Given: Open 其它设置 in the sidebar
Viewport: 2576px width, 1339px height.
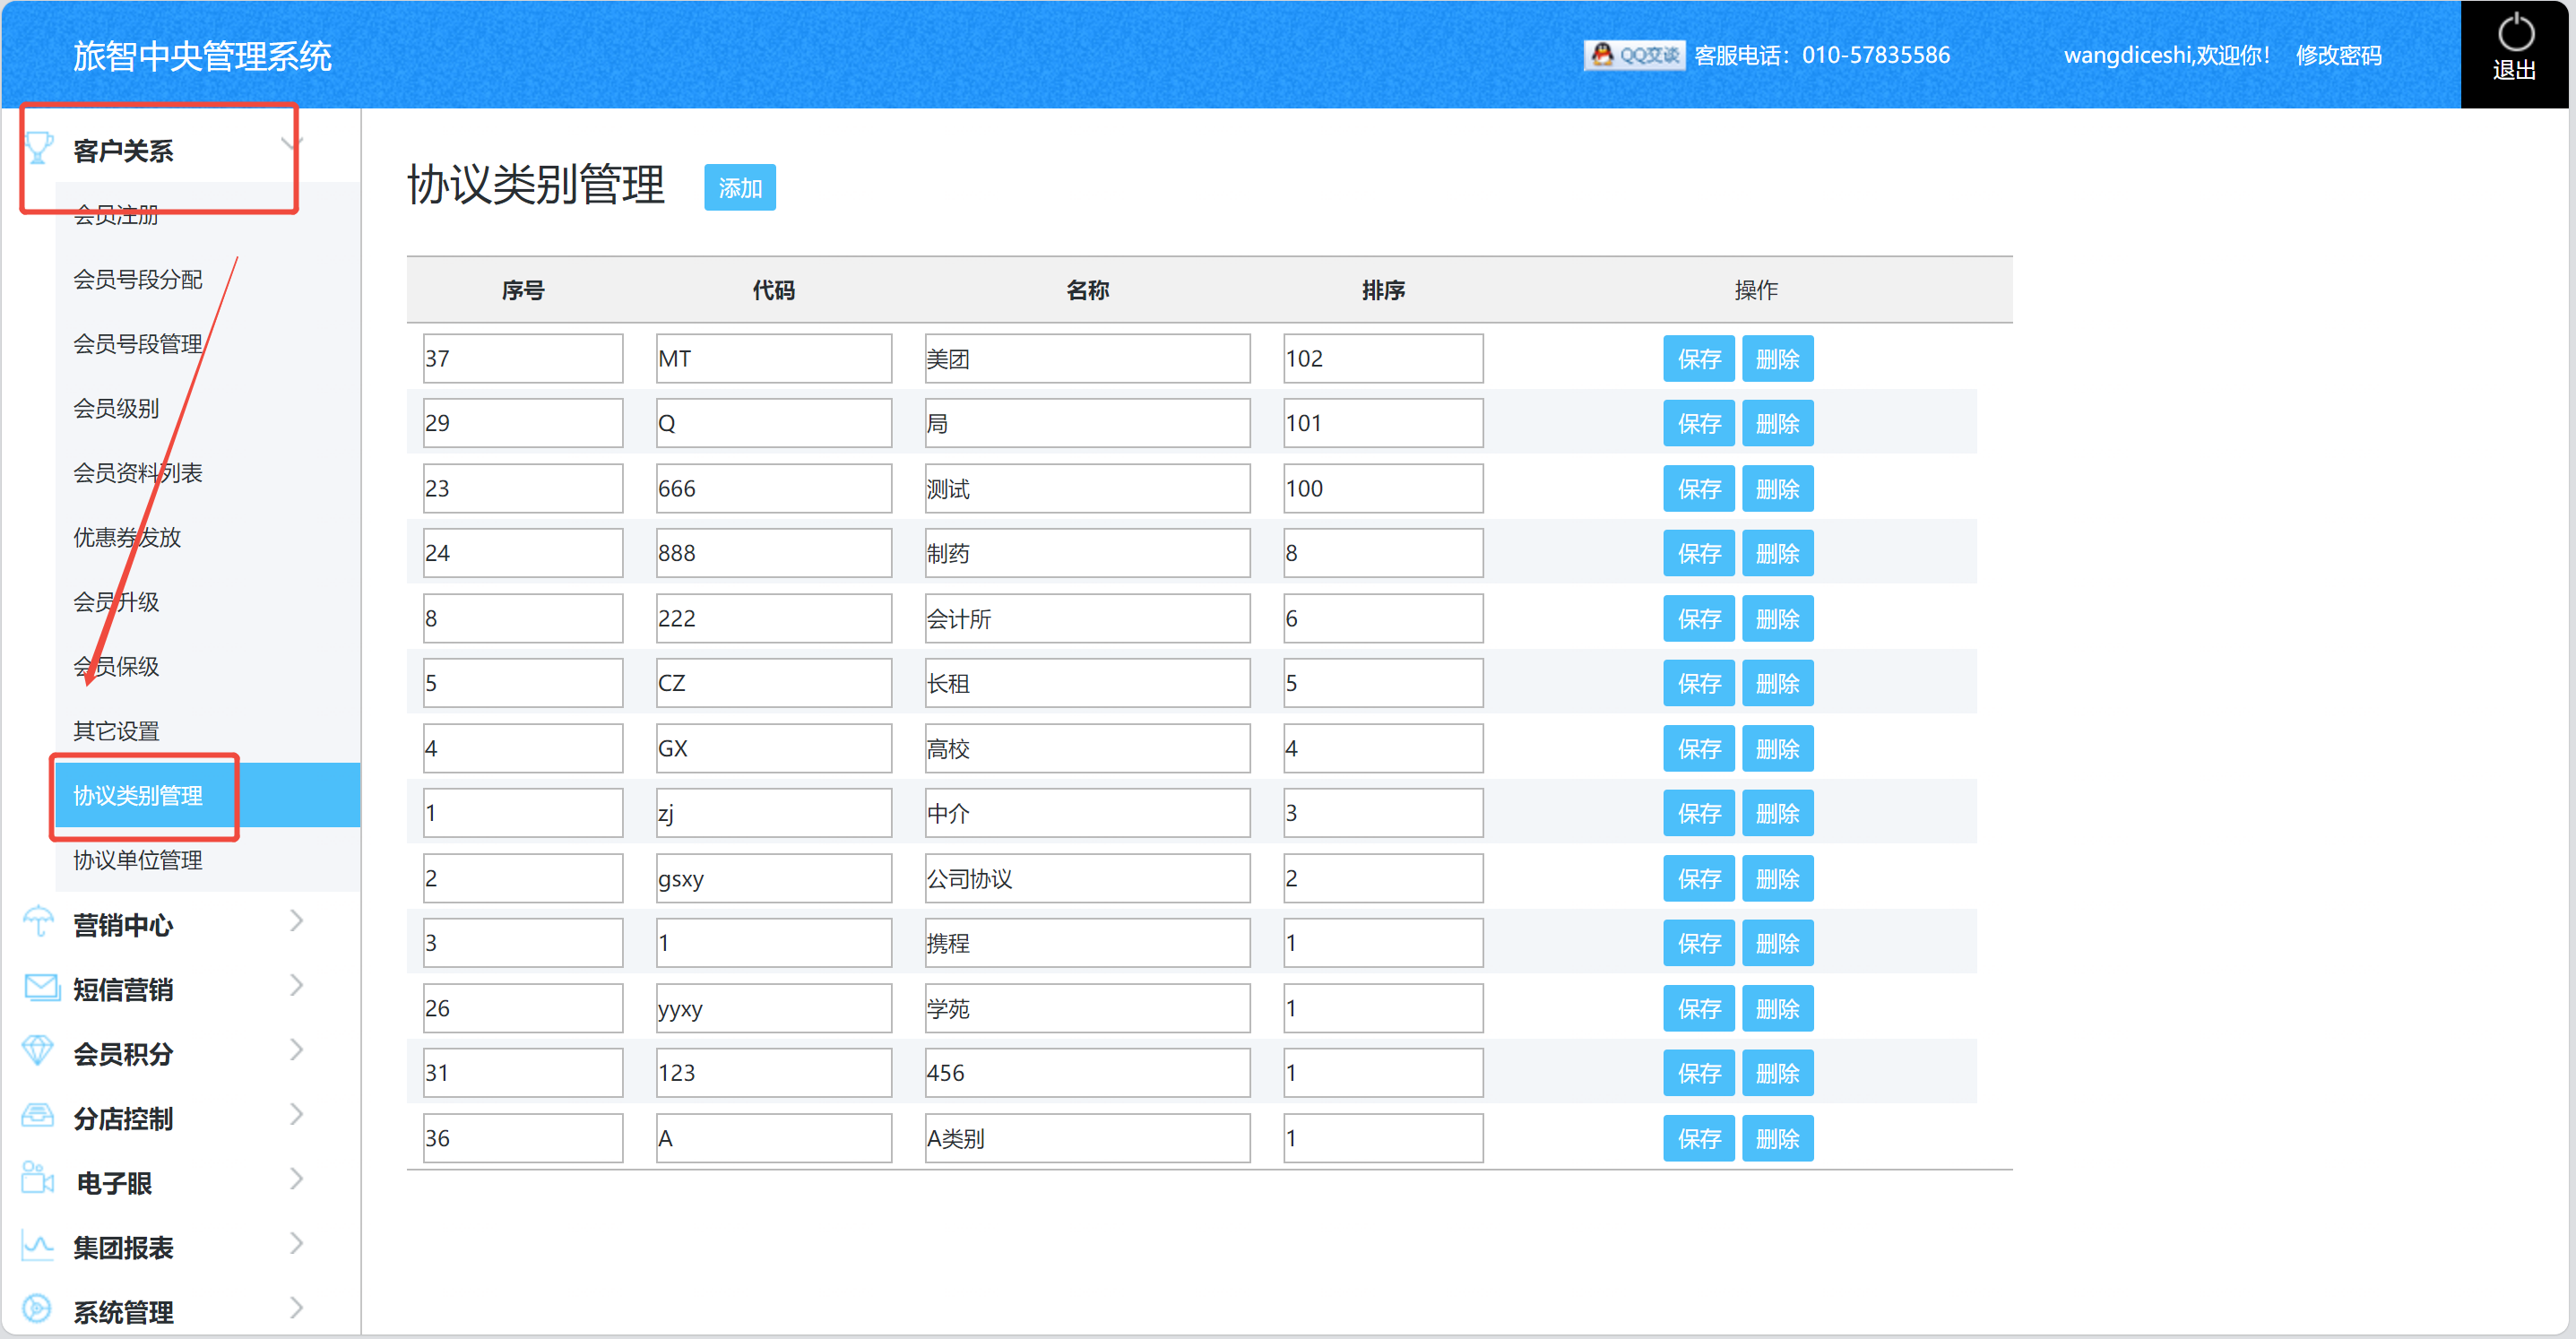Looking at the screenshot, I should (x=116, y=731).
